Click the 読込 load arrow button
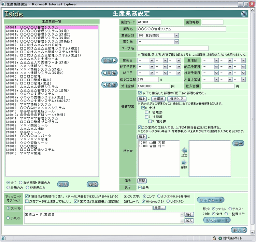This screenshot has height=242, width=256. tap(110, 60)
